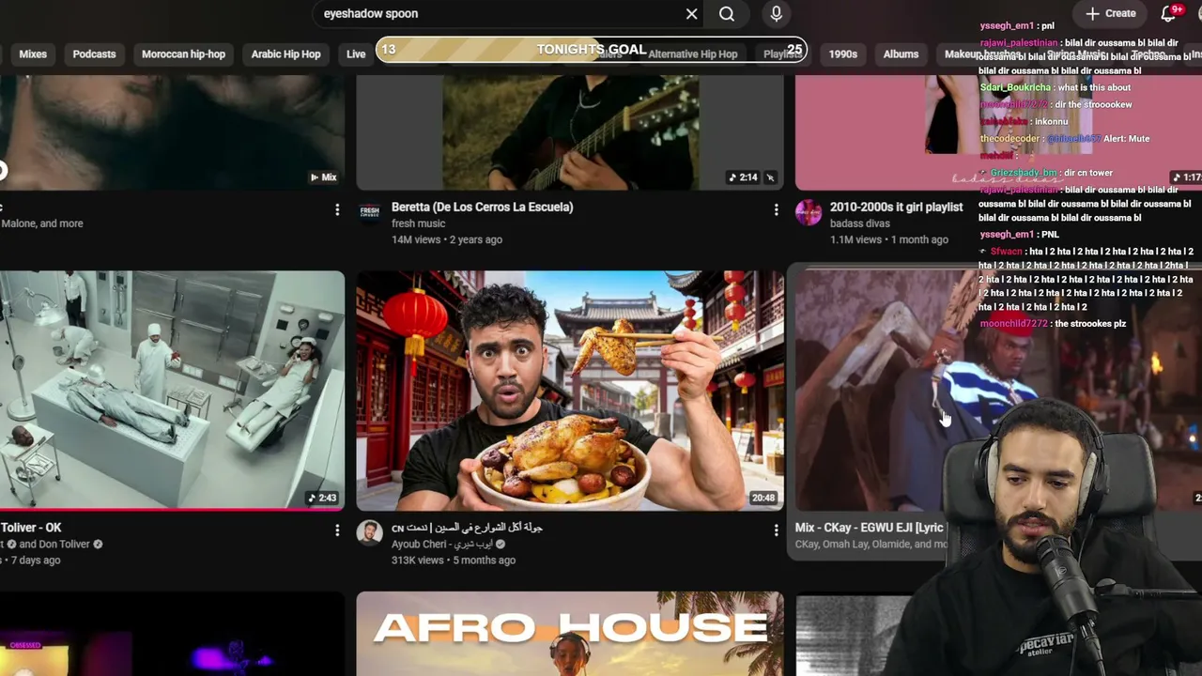Start voice search with the microphone icon
The width and height of the screenshot is (1202, 676).
point(776,14)
